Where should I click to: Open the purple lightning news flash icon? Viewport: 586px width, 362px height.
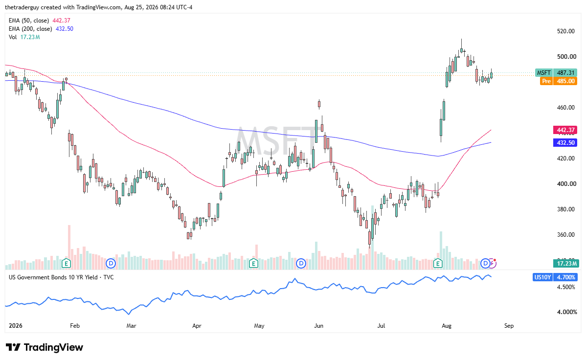click(493, 263)
